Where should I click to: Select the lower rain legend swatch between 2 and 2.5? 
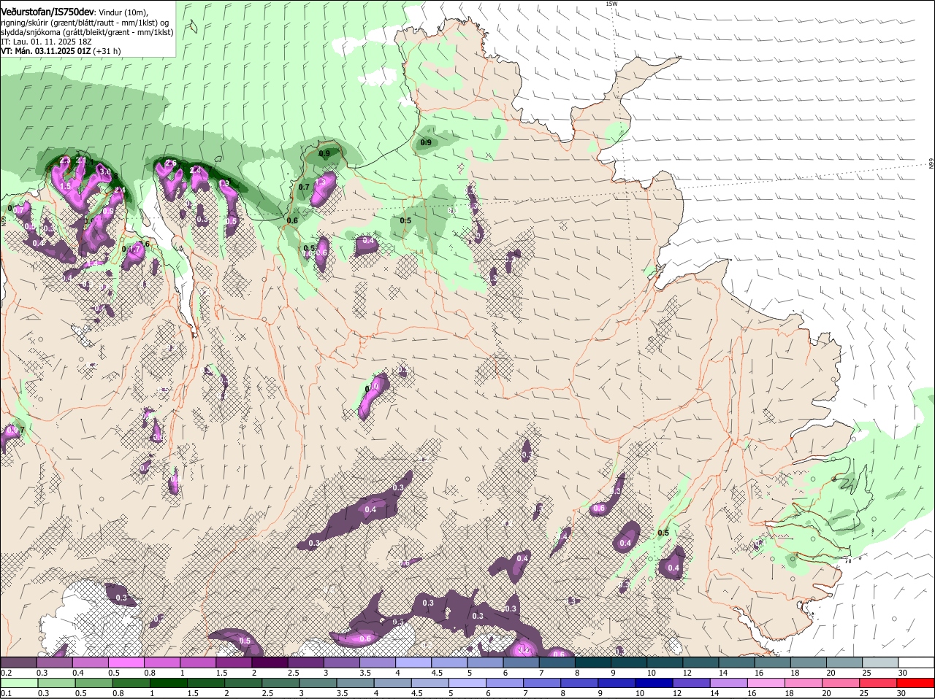click(x=244, y=683)
